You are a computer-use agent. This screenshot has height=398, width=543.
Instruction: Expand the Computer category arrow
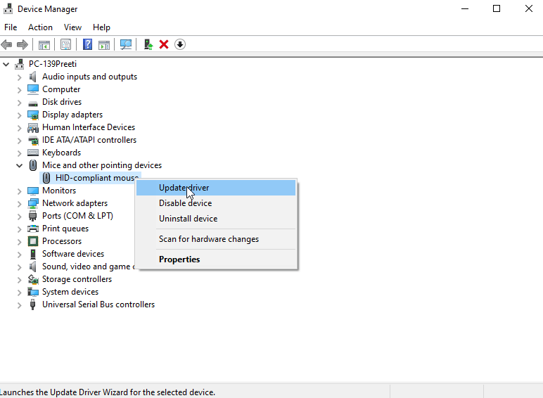click(20, 90)
